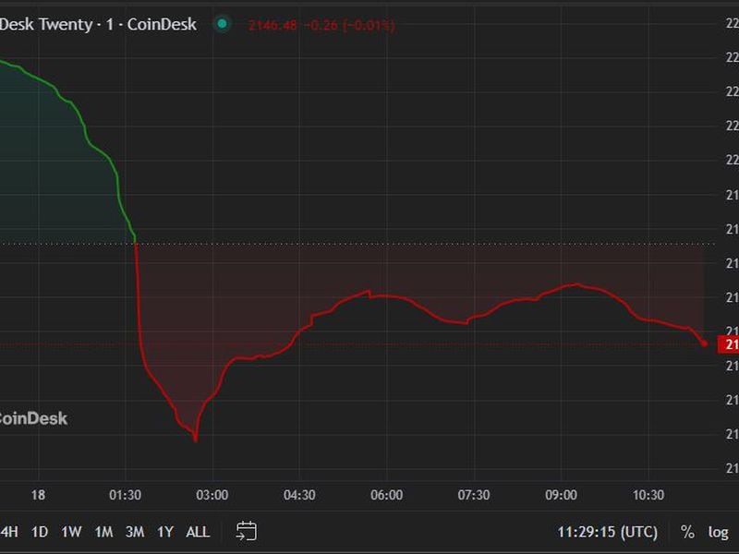Click the green market status dot
The image size is (739, 554).
point(222,24)
